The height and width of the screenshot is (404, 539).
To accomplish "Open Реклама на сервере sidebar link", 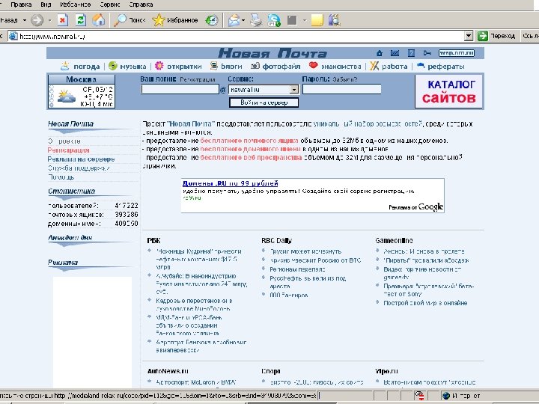I will (81, 159).
